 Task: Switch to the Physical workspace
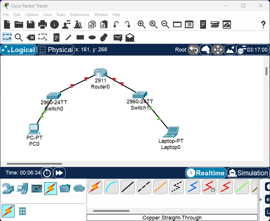(x=56, y=49)
